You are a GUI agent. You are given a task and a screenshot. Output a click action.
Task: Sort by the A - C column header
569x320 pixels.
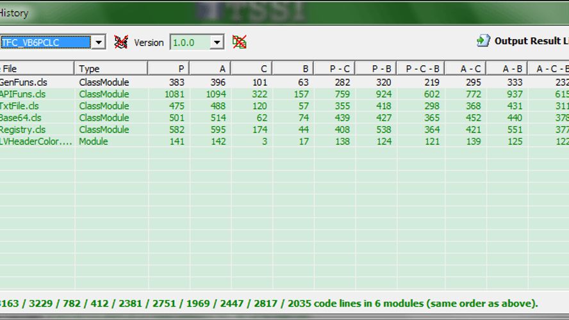(x=466, y=68)
